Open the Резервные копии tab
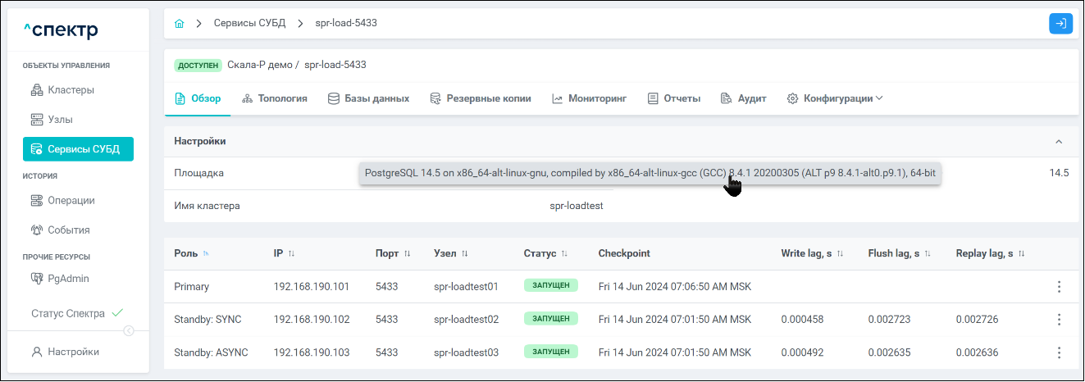 [481, 98]
